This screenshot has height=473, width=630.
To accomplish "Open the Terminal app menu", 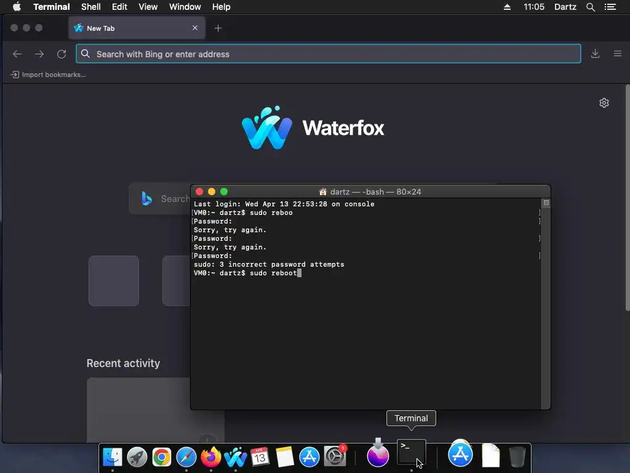I will tap(52, 7).
